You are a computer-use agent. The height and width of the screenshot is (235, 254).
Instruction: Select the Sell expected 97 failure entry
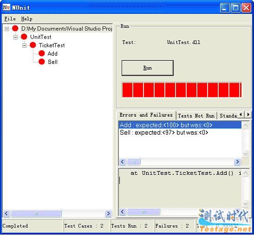(164, 133)
